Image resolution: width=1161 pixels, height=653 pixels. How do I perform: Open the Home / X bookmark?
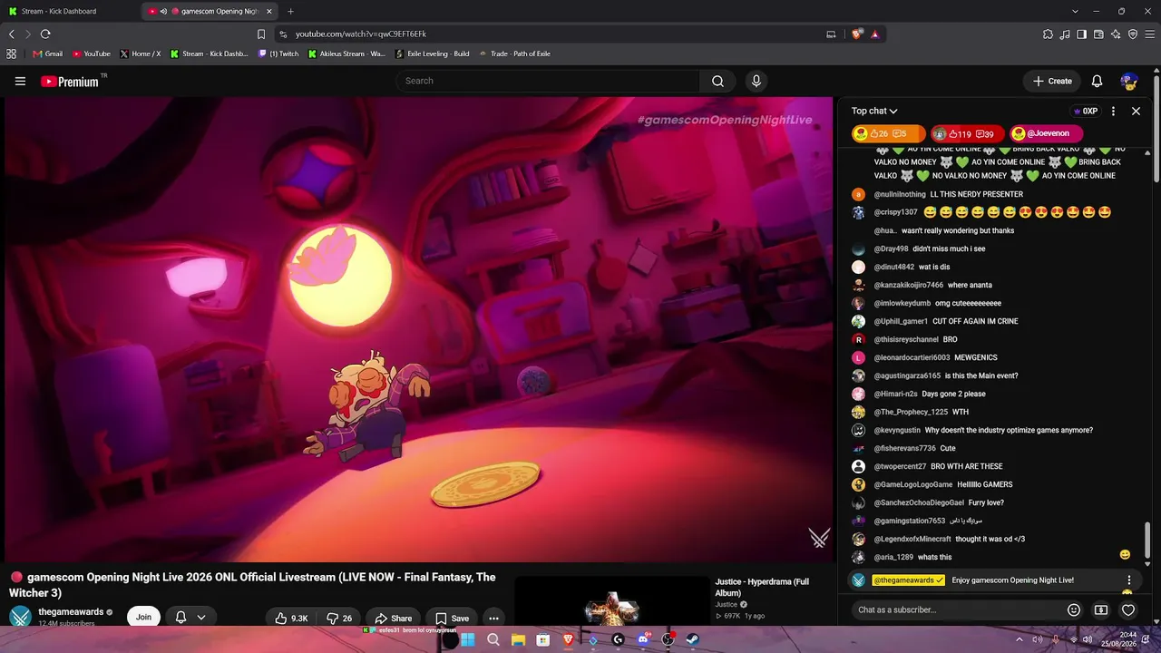tap(141, 54)
